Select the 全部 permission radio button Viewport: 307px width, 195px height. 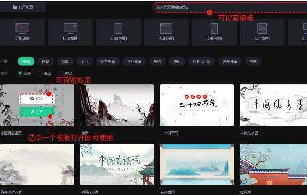point(20,73)
